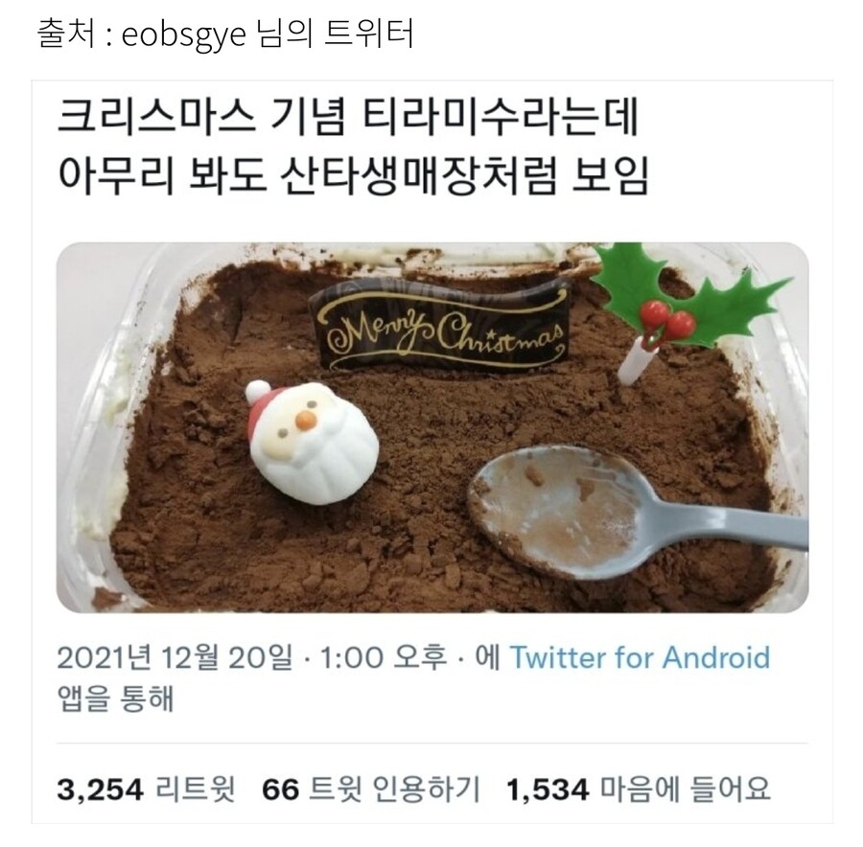Open the 66 quote tweets list
This screenshot has width=863, height=847.
click(x=370, y=790)
